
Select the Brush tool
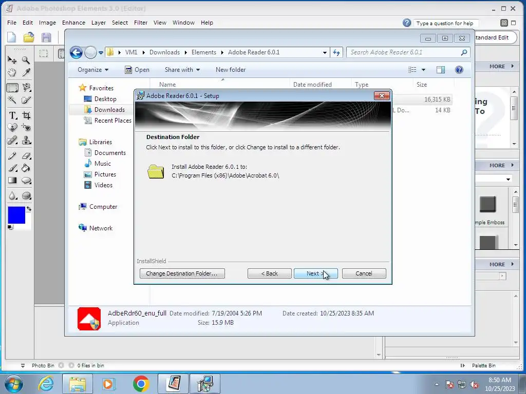pos(12,168)
